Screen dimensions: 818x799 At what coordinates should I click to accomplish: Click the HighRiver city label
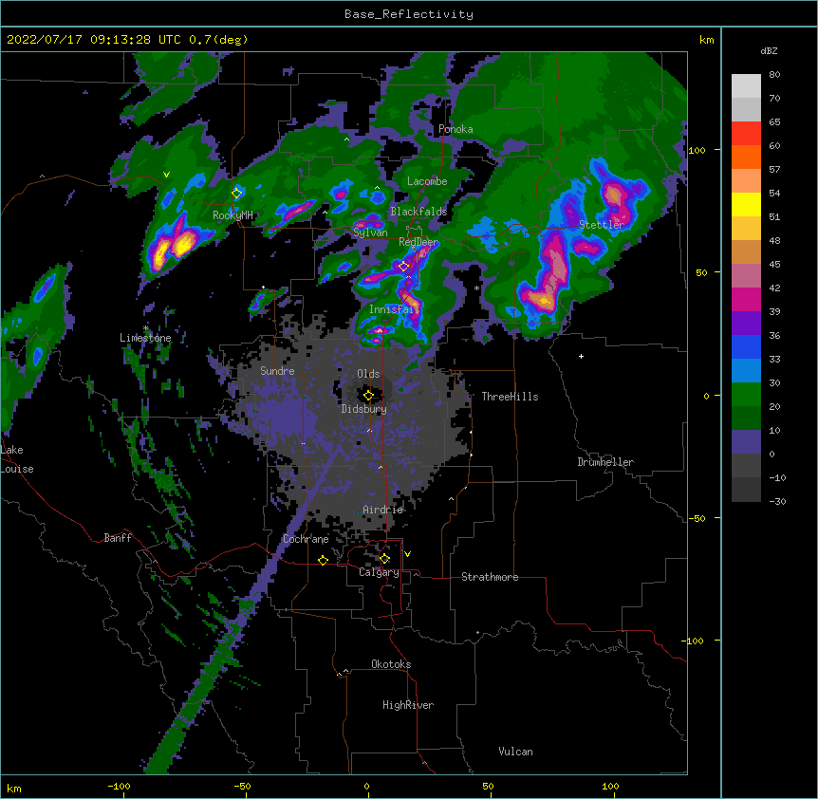tap(408, 705)
